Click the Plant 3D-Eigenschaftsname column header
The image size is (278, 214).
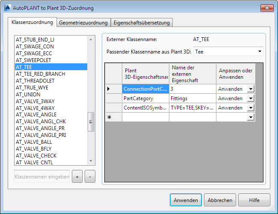pyautogui.click(x=145, y=74)
